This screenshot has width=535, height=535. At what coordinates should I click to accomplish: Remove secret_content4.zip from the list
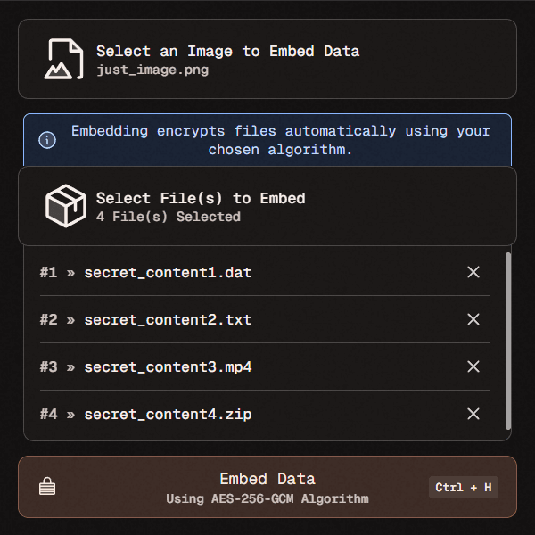(x=473, y=414)
